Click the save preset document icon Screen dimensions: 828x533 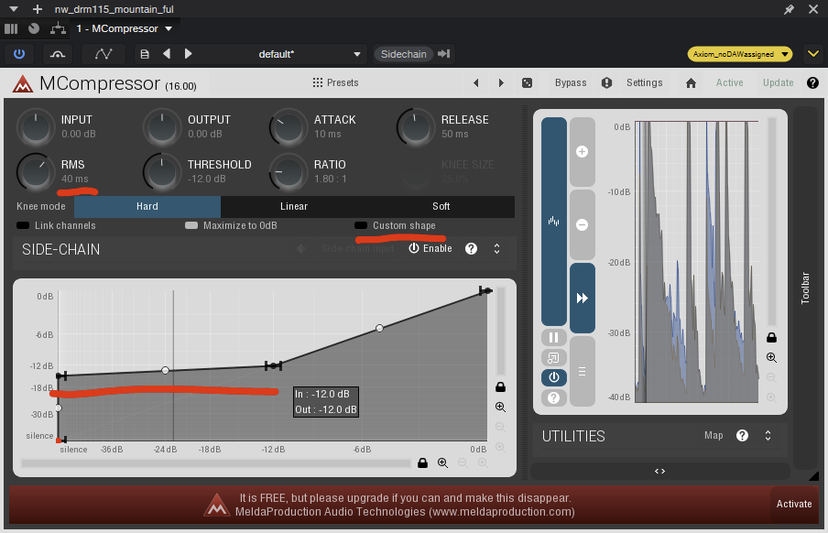[x=144, y=54]
